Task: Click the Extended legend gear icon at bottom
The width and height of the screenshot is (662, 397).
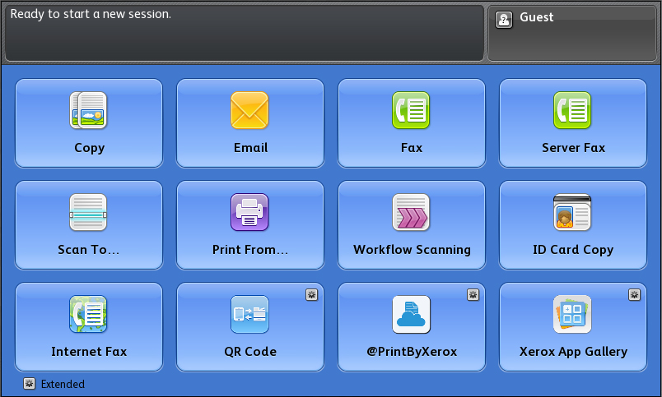Action: 29,384
